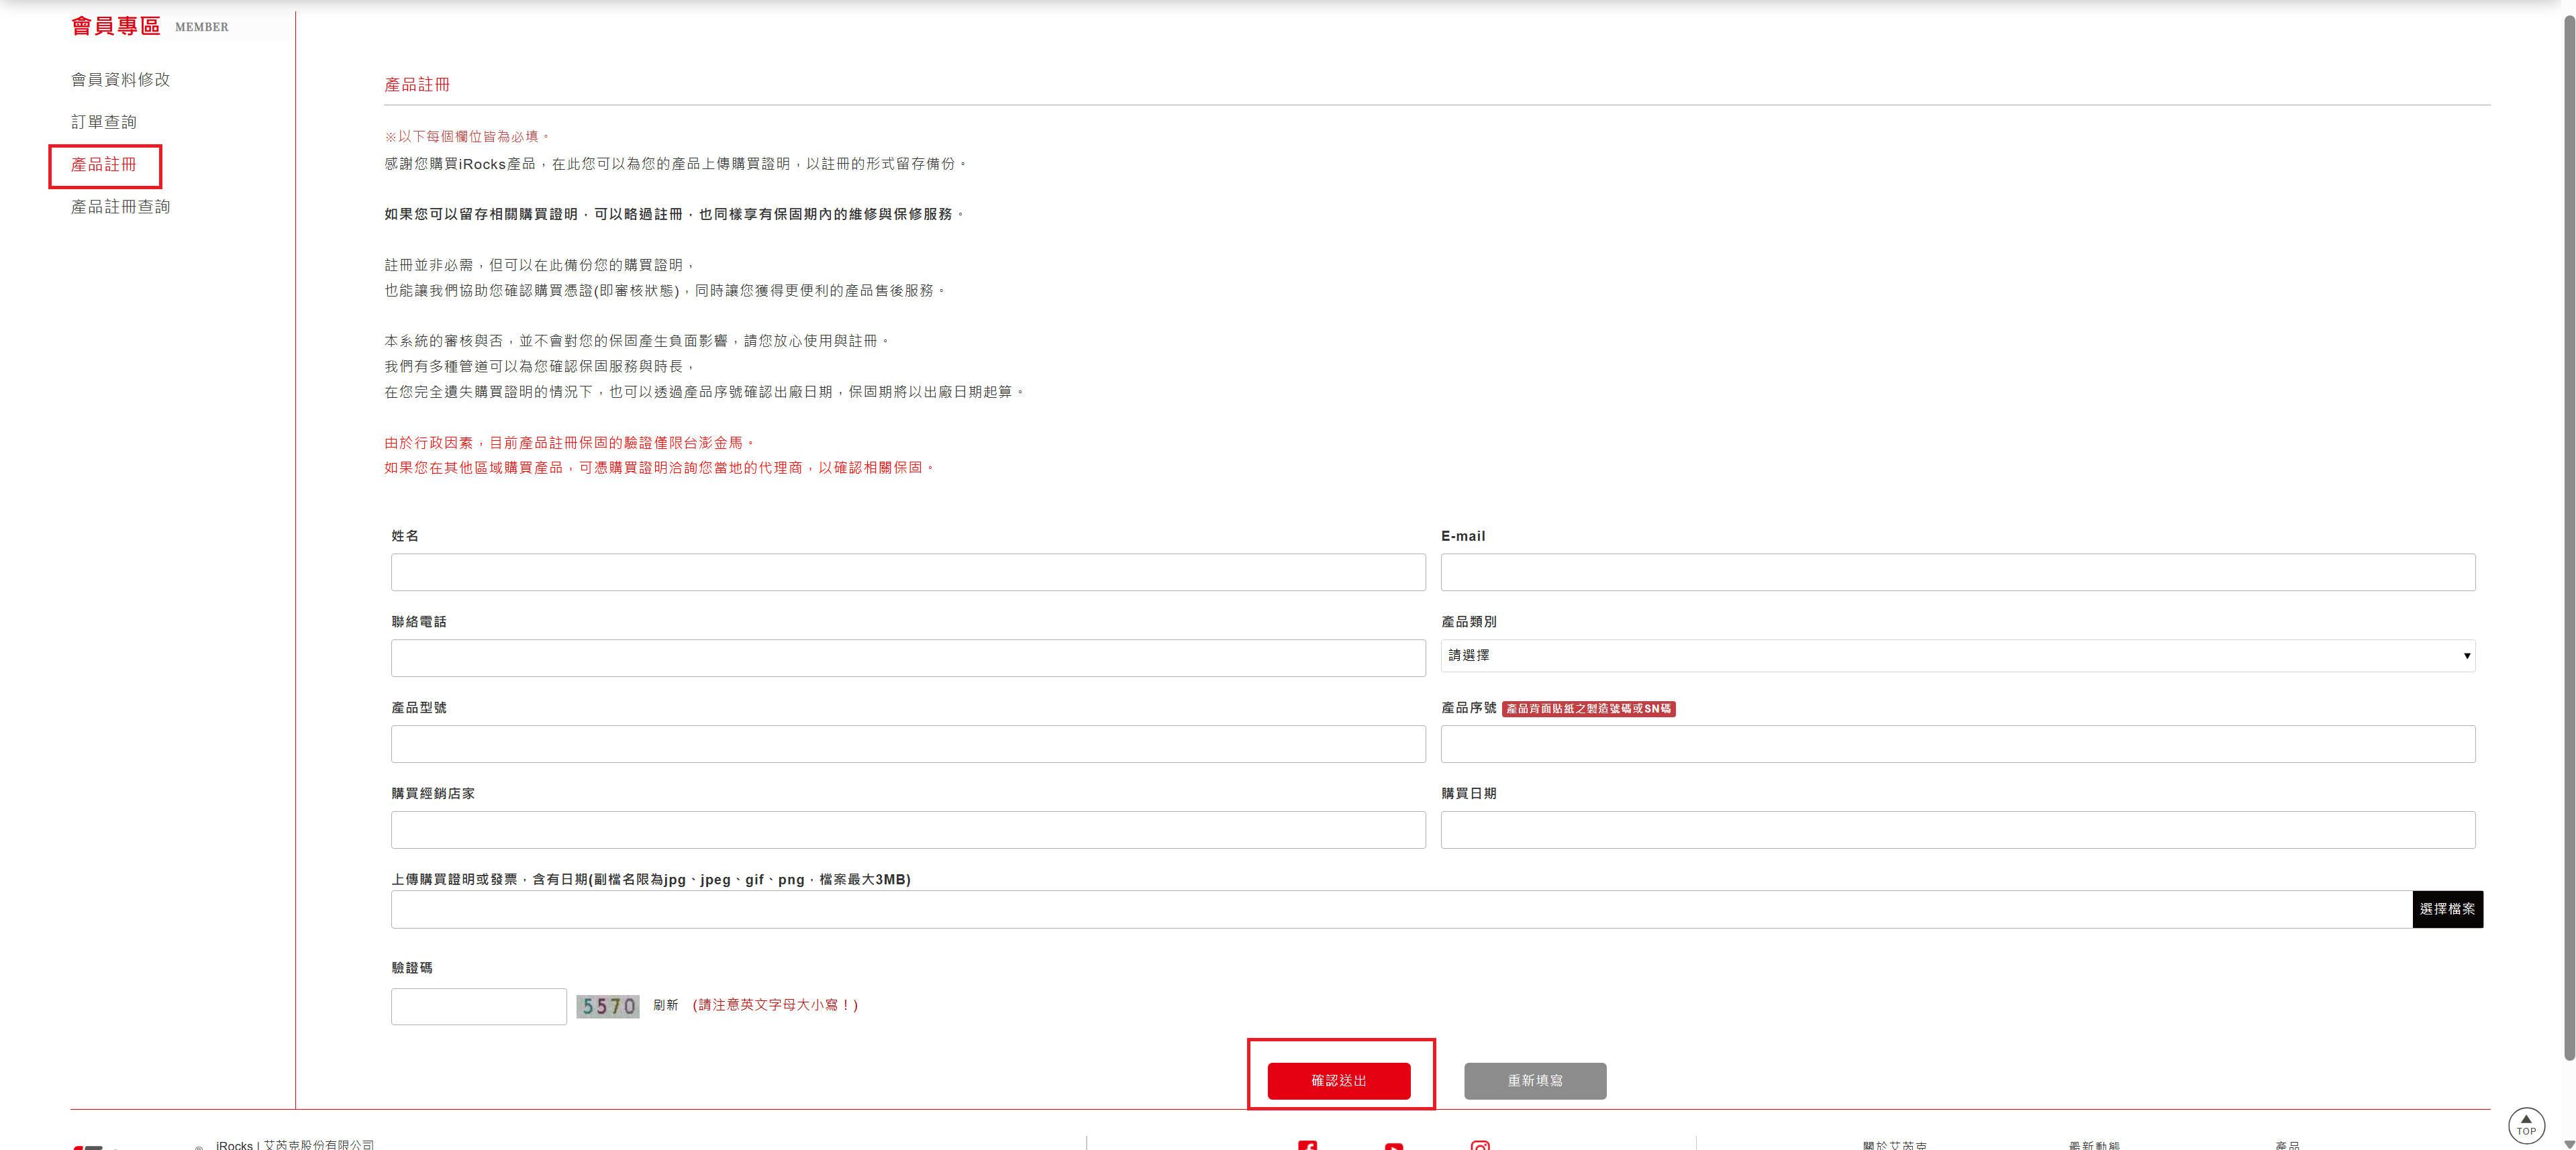
Task: Focus the E-mail input field
Action: pyautogui.click(x=1957, y=572)
